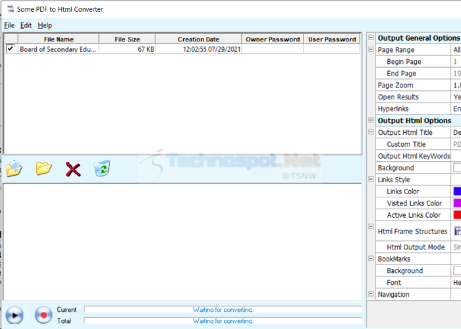Collapse the Html Frame Structures group
The image size is (461, 329).
pyautogui.click(x=371, y=226)
